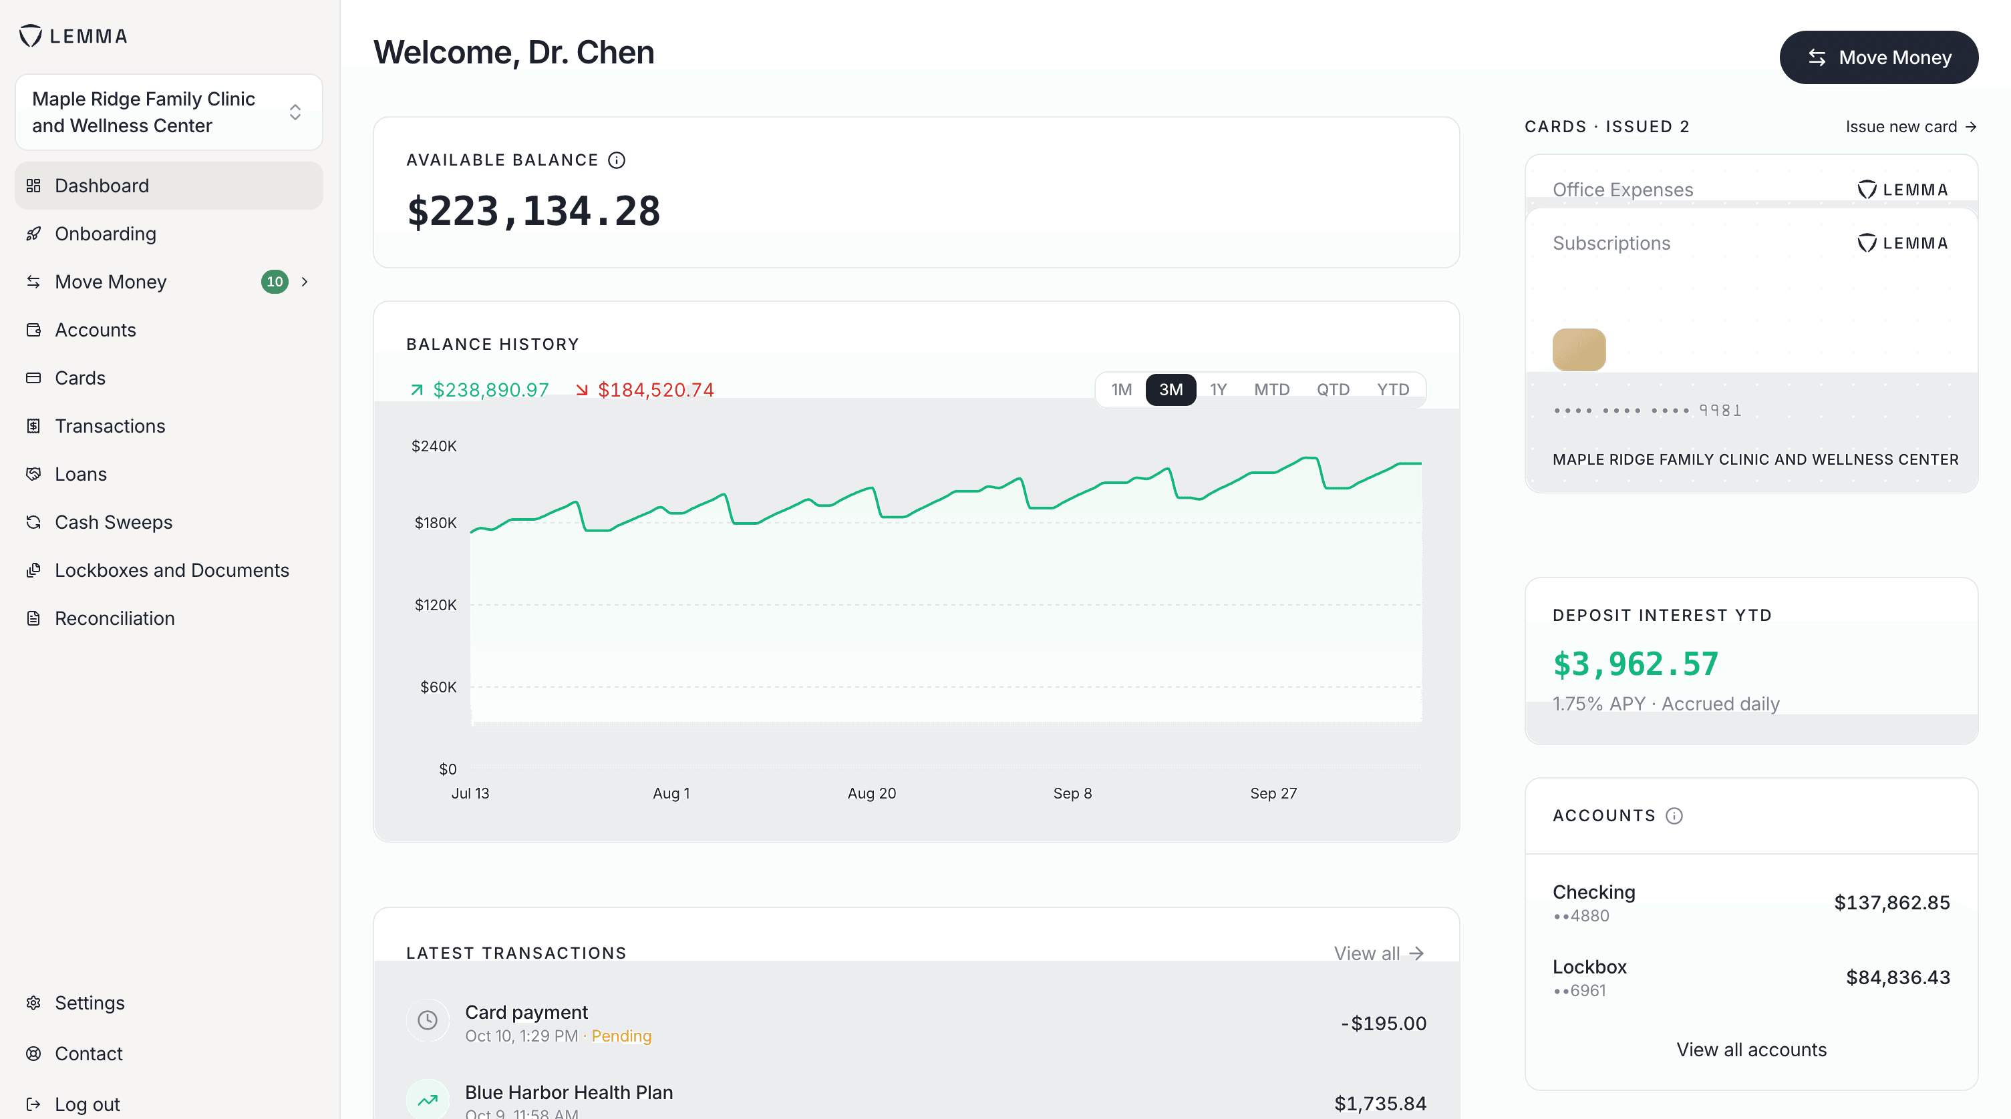Click the -$195.00 transaction amount
The width and height of the screenshot is (2011, 1119).
click(x=1384, y=1023)
